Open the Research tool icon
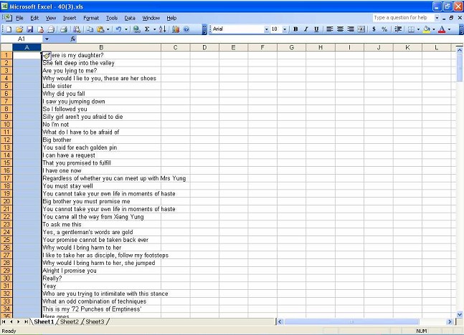This screenshot has width=464, height=335. 77,29
